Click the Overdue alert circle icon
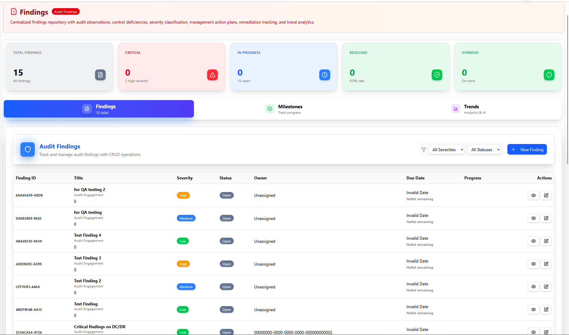 [x=549, y=75]
